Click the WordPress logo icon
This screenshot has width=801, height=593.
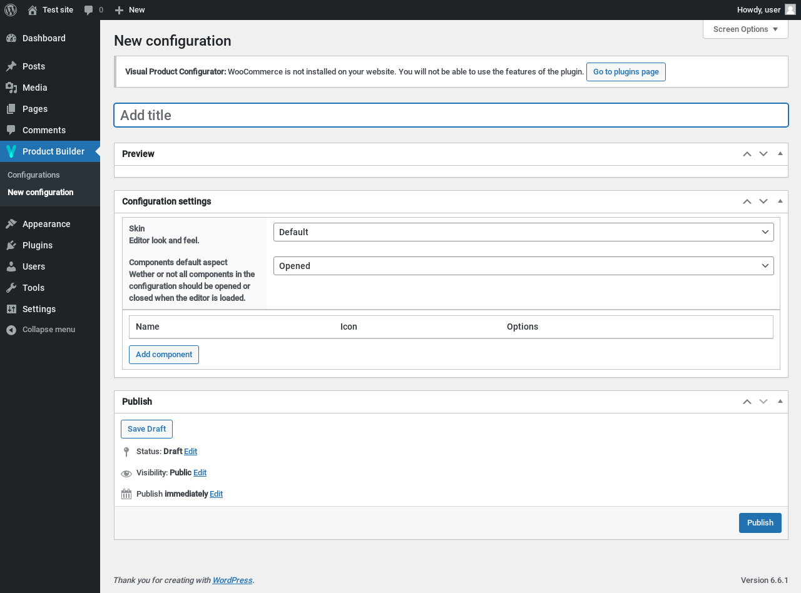(11, 10)
